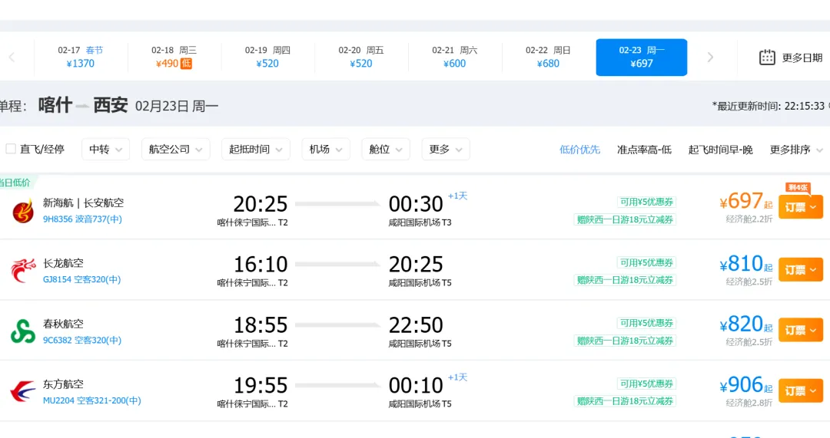The image size is (830, 438).
Task: Open the 起抵时间 filter dropdown
Action: (255, 150)
